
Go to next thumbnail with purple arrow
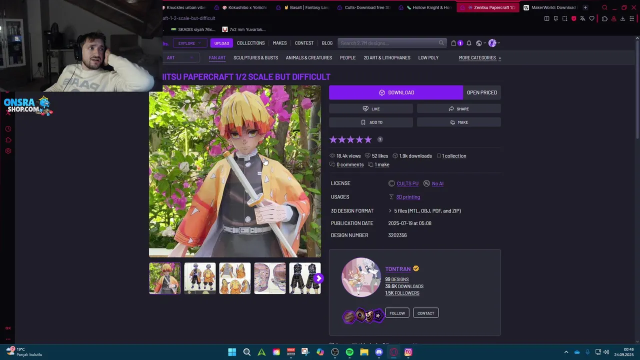tap(318, 278)
